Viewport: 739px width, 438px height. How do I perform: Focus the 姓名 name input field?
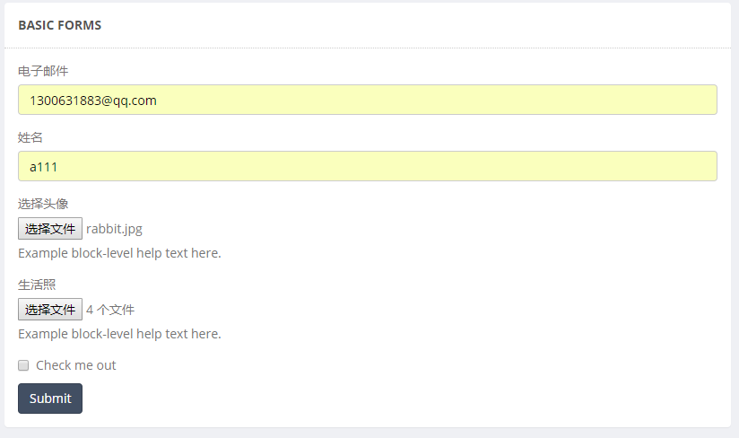pos(368,166)
